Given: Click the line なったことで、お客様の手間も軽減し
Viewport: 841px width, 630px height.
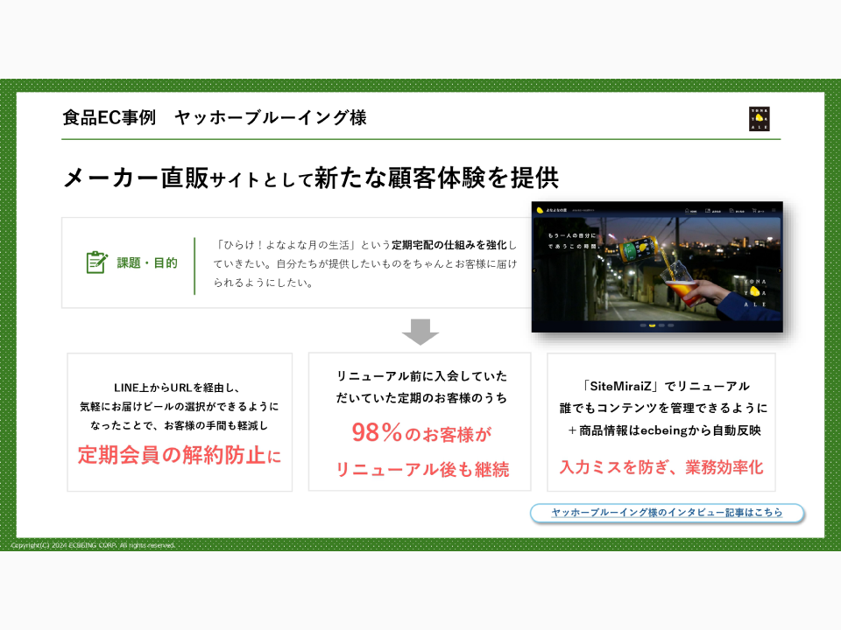Looking at the screenshot, I should [x=179, y=425].
